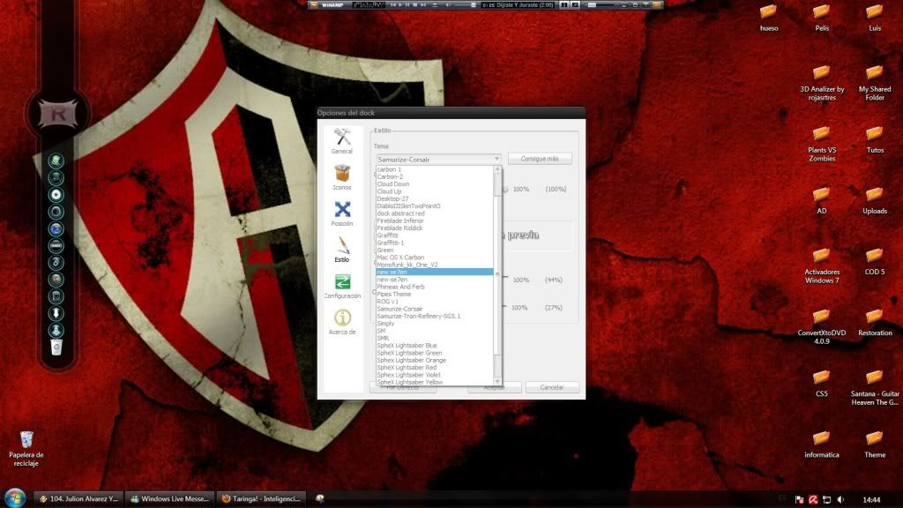The width and height of the screenshot is (903, 508).
Task: Open the Plants VS Zombies folder
Action: click(822, 144)
